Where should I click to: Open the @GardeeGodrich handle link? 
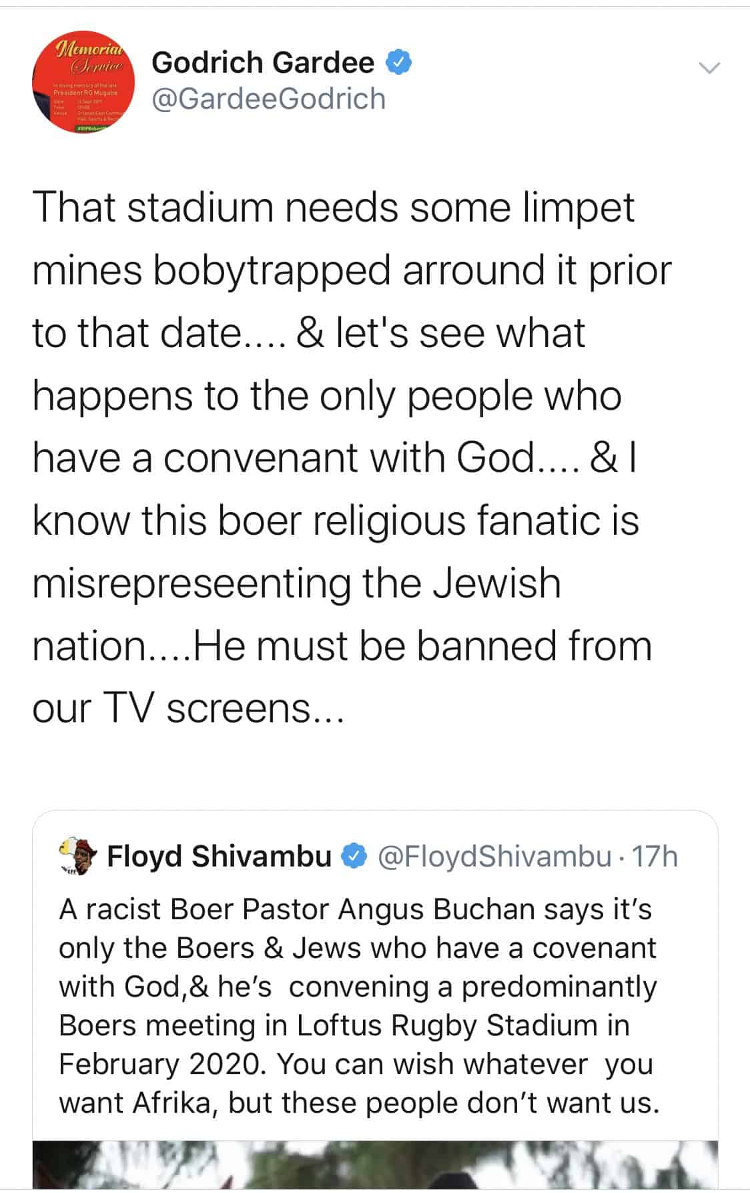[269, 99]
